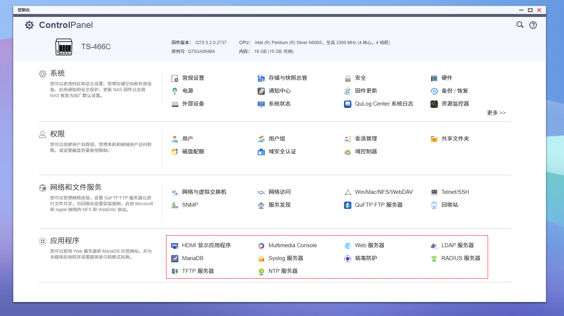Image resolution: width=564 pixels, height=316 pixels.
Task: Open the TFTP 服务器 icon
Action: 175,271
